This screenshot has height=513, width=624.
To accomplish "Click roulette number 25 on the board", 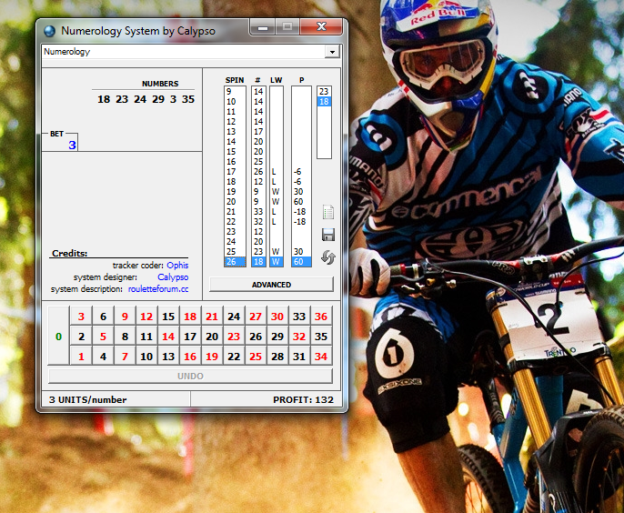I will pyautogui.click(x=256, y=357).
